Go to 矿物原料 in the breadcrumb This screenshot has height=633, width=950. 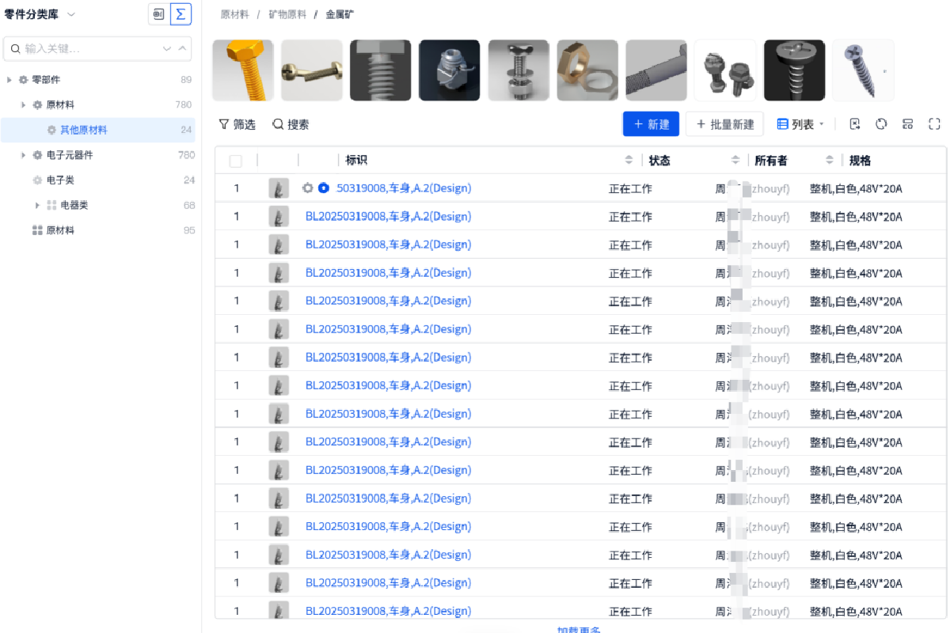(x=287, y=15)
